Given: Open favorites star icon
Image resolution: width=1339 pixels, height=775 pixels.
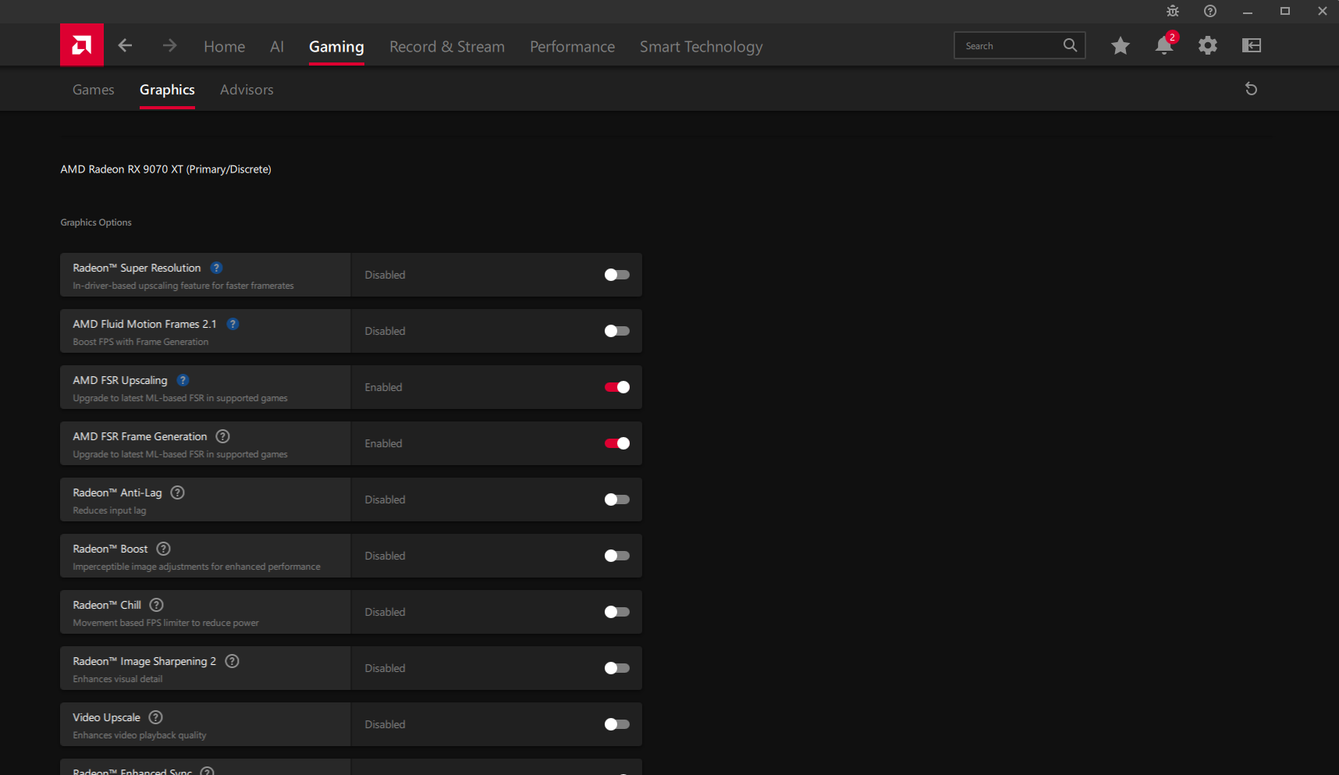Looking at the screenshot, I should point(1121,45).
